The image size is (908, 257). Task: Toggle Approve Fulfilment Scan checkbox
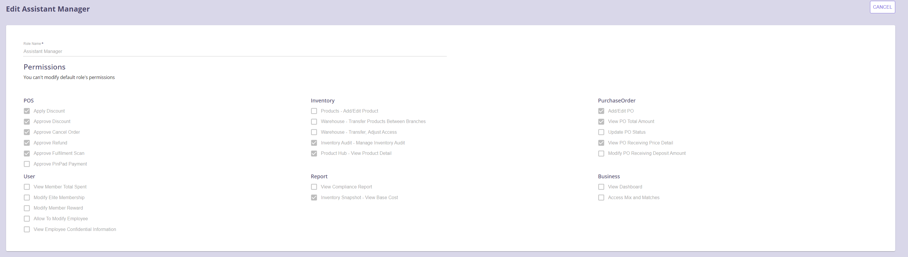click(x=27, y=153)
